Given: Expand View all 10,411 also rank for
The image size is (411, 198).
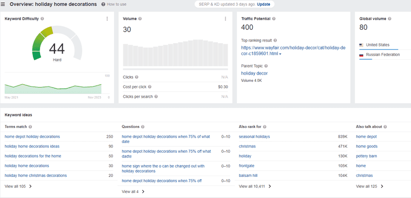Looking at the screenshot, I should tap(255, 187).
